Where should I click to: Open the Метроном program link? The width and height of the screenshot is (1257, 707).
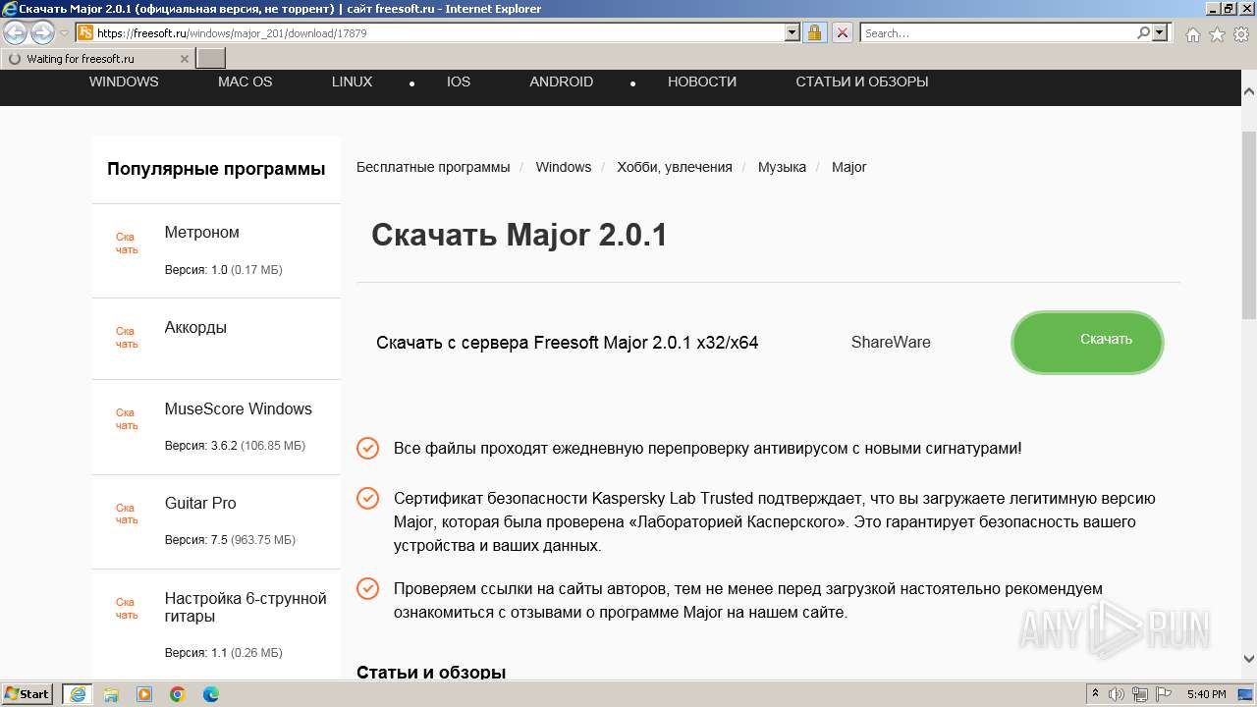coord(202,233)
